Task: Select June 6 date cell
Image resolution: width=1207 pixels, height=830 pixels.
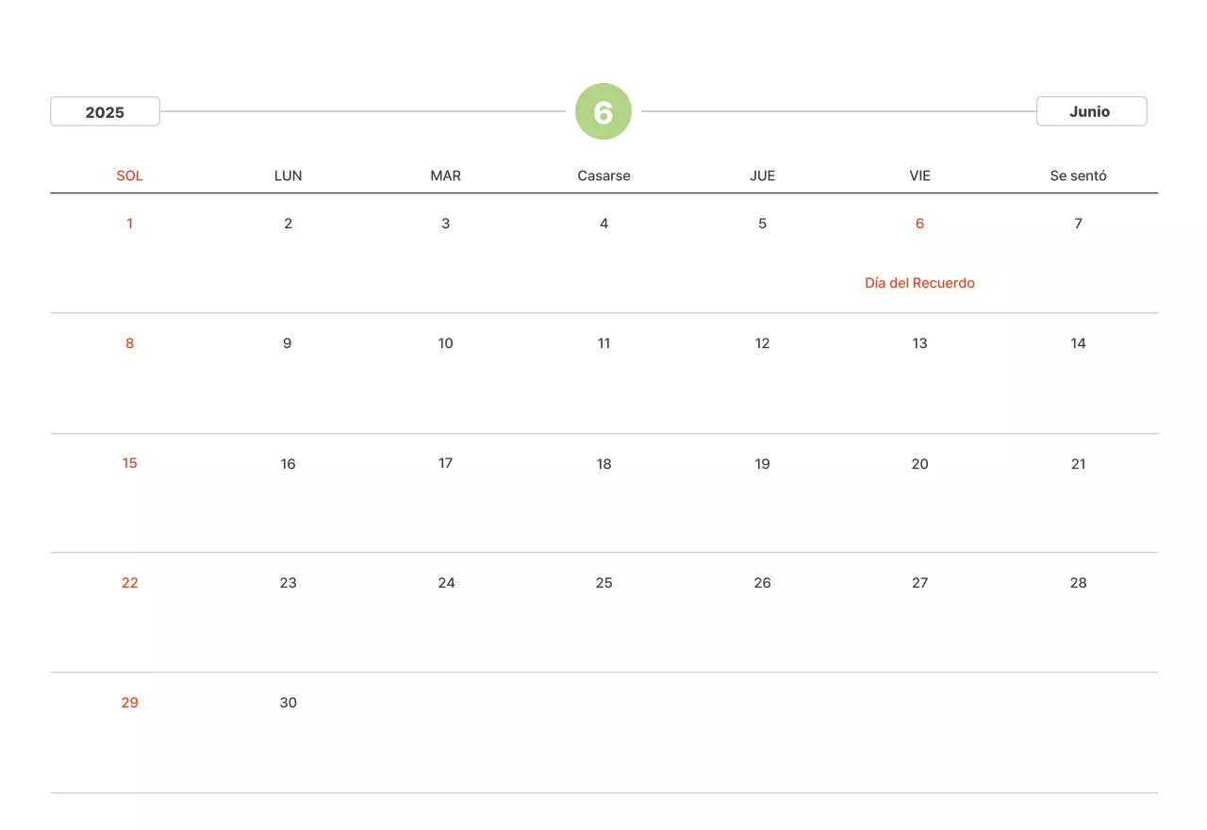Action: pos(919,224)
